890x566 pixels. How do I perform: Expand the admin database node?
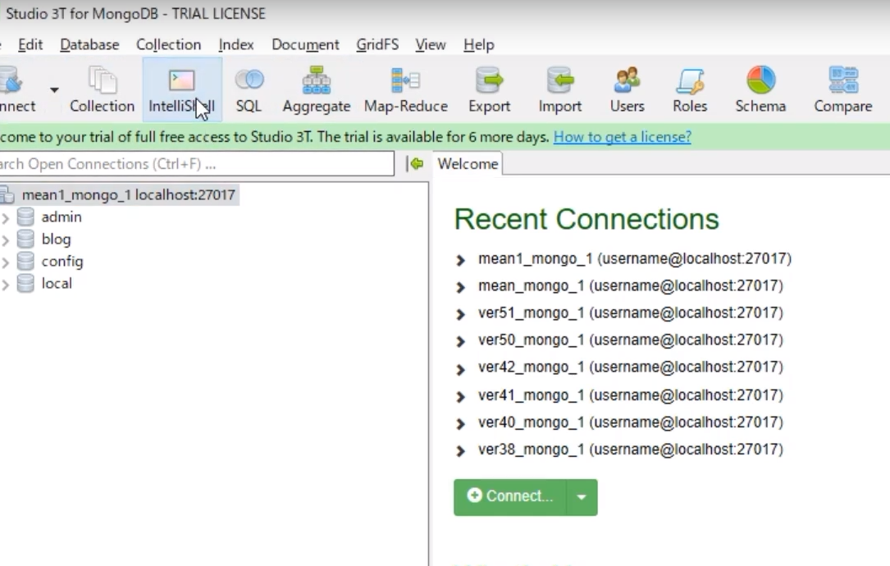tap(6, 218)
